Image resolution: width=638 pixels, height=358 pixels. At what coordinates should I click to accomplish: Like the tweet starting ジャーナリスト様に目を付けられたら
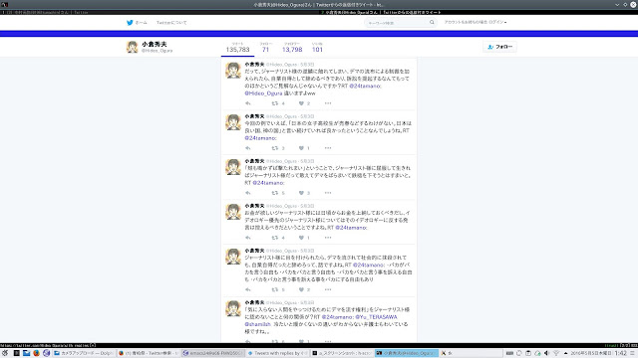coord(301,289)
